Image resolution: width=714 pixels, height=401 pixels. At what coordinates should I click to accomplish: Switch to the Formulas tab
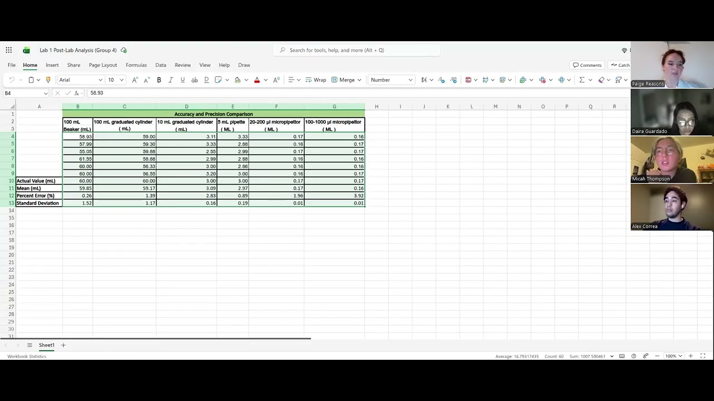136,65
